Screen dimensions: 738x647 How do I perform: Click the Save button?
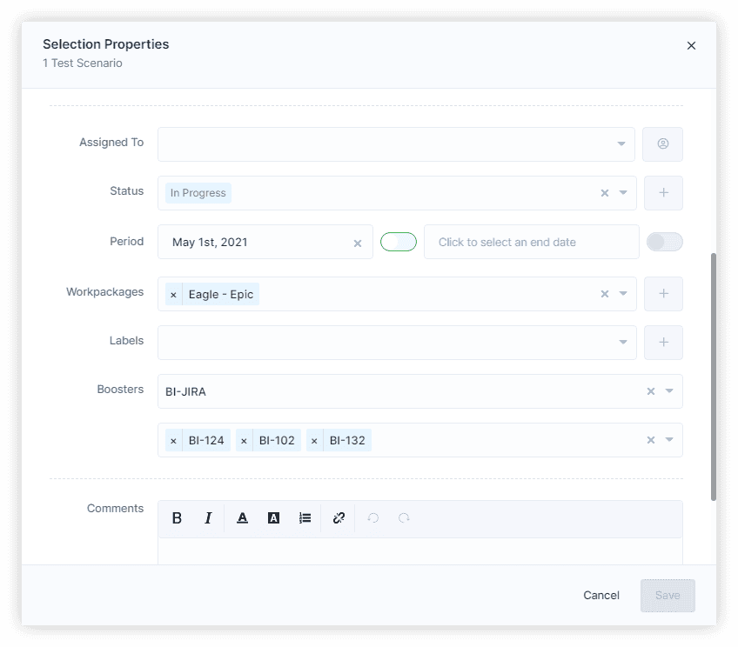pyautogui.click(x=668, y=596)
